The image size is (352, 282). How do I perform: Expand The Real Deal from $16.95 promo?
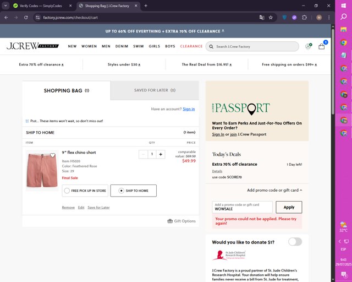tap(207, 64)
